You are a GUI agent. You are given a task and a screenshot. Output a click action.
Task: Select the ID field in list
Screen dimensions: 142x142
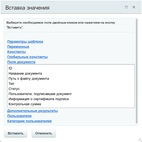tap(71, 68)
